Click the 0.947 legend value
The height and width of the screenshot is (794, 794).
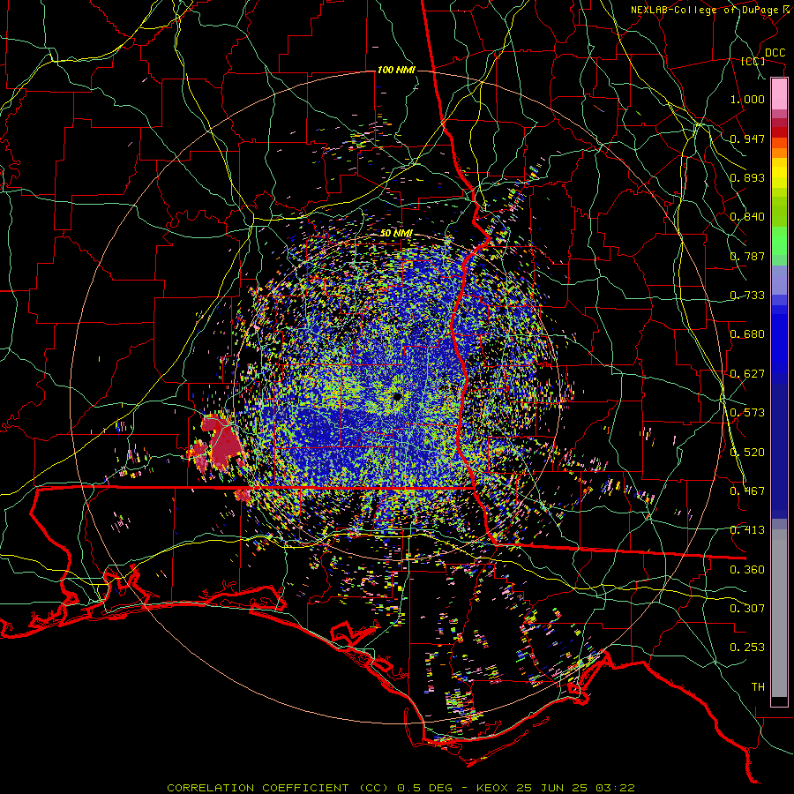click(747, 139)
